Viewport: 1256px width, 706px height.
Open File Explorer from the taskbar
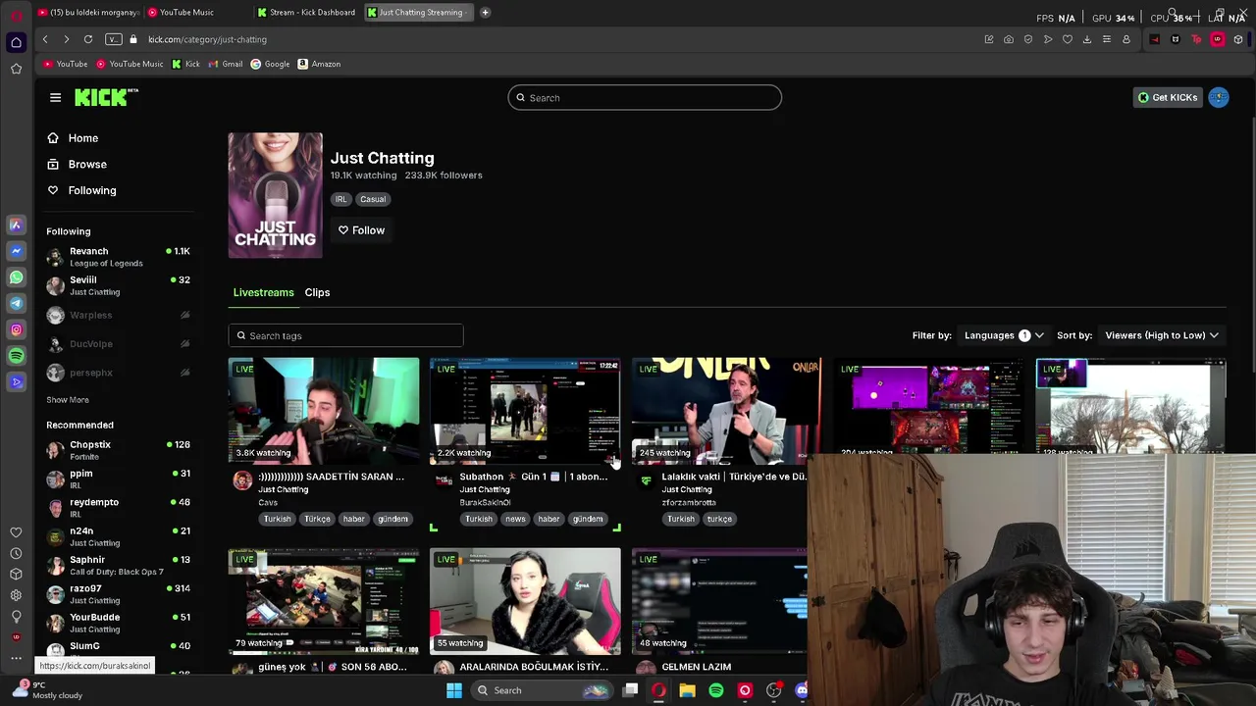tap(688, 690)
